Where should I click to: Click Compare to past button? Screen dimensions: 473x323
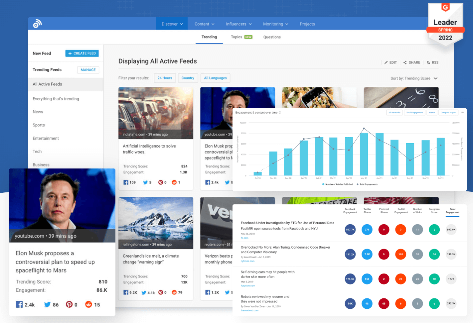coord(448,113)
